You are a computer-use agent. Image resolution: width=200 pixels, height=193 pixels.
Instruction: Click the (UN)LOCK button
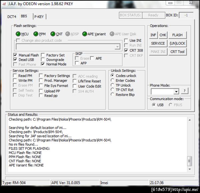pos(177,43)
